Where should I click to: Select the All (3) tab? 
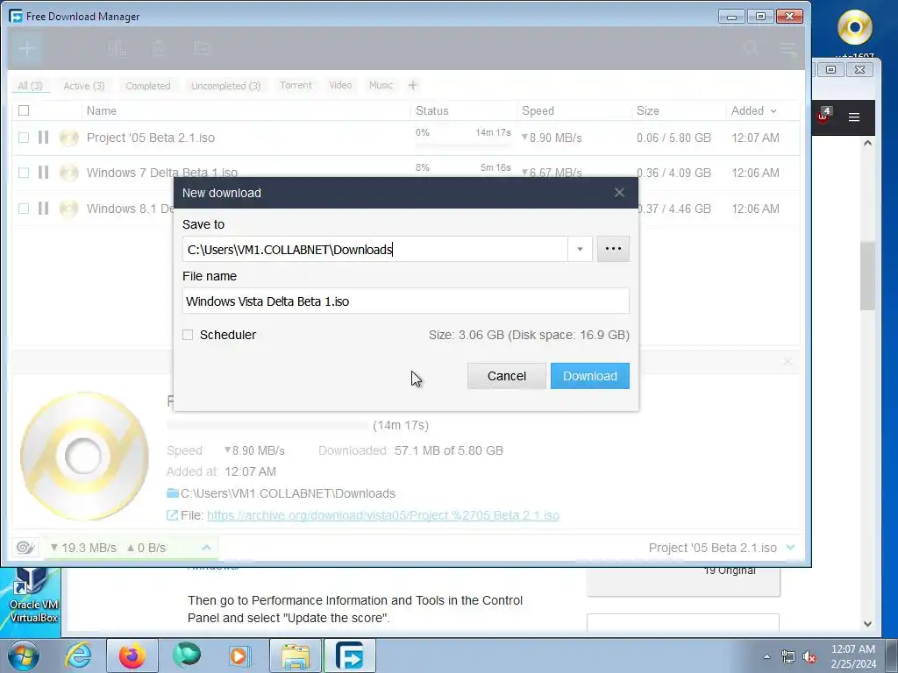click(x=31, y=86)
